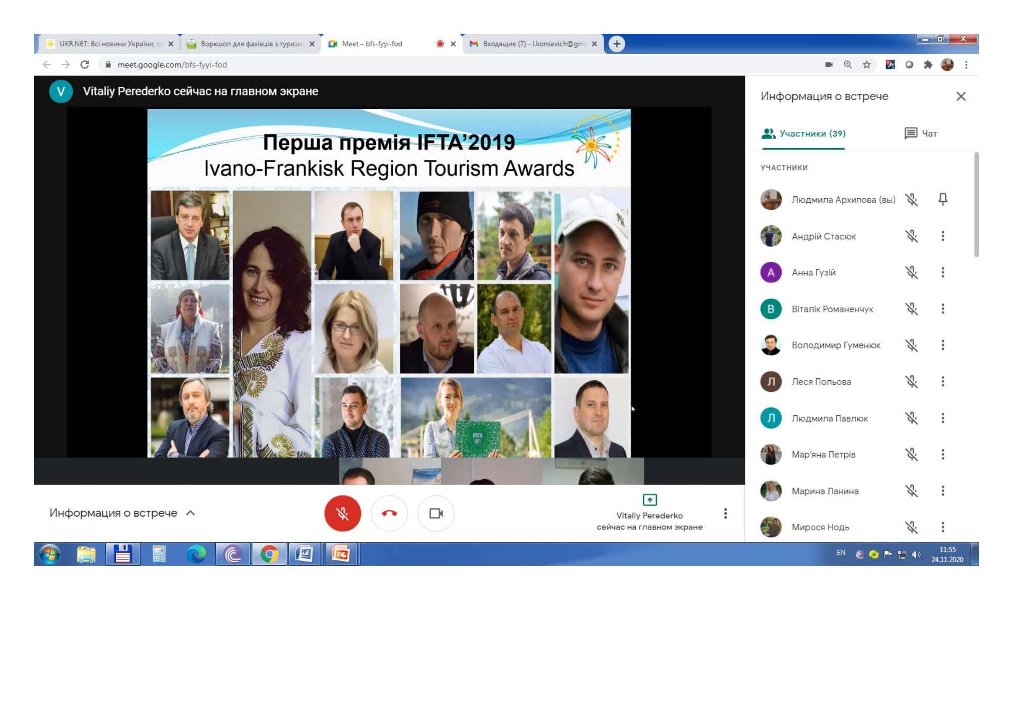The image size is (1015, 717).
Task: Open options for Андрій Стасюк via three dots
Action: (944, 236)
